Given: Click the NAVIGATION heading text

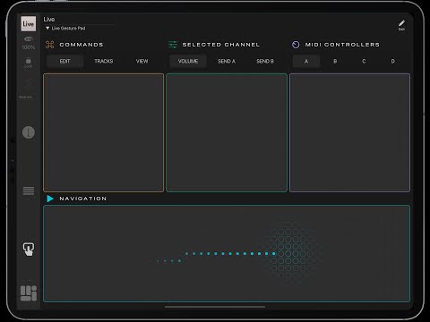Looking at the screenshot, I should coord(82,199).
